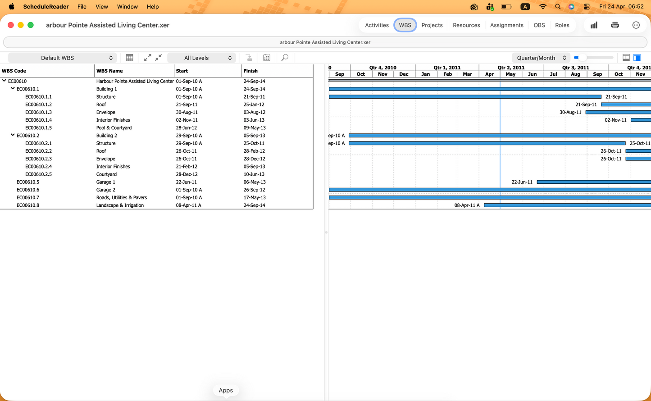Click Garage 1 Gantt bar labeled 22-Jun-11
The height and width of the screenshot is (401, 651).
point(594,182)
